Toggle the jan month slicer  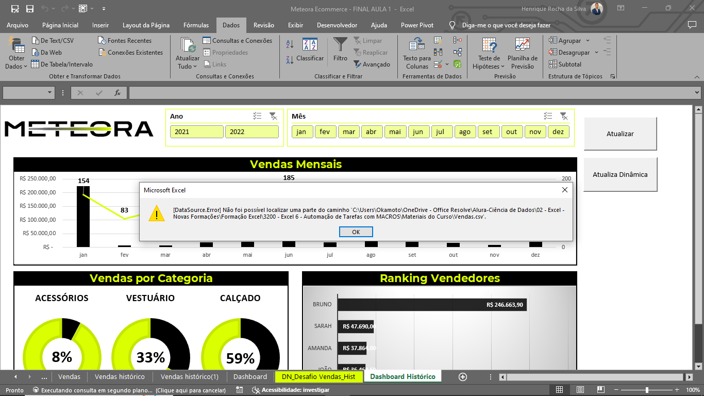pos(301,132)
